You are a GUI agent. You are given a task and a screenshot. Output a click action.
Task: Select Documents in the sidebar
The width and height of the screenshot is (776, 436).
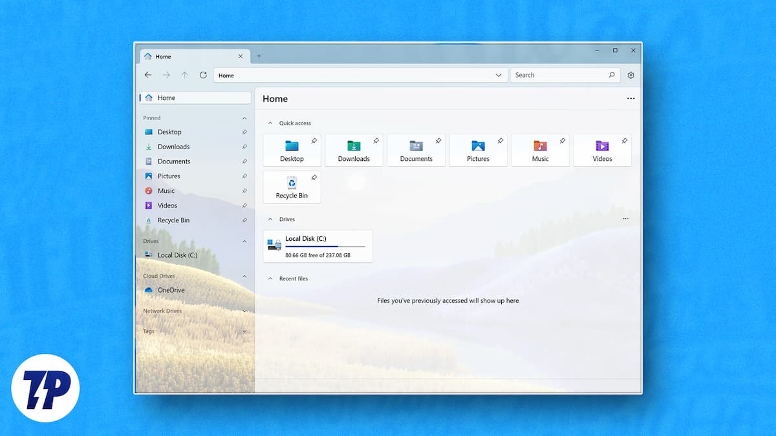pos(174,161)
